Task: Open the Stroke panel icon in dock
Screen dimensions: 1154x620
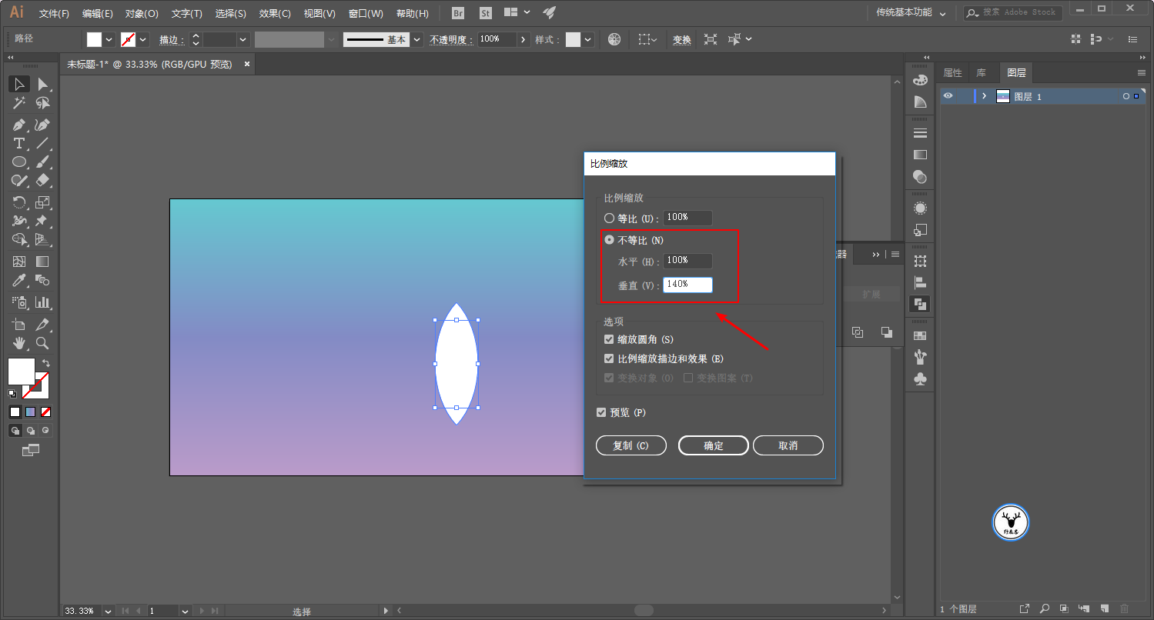Action: [x=920, y=133]
